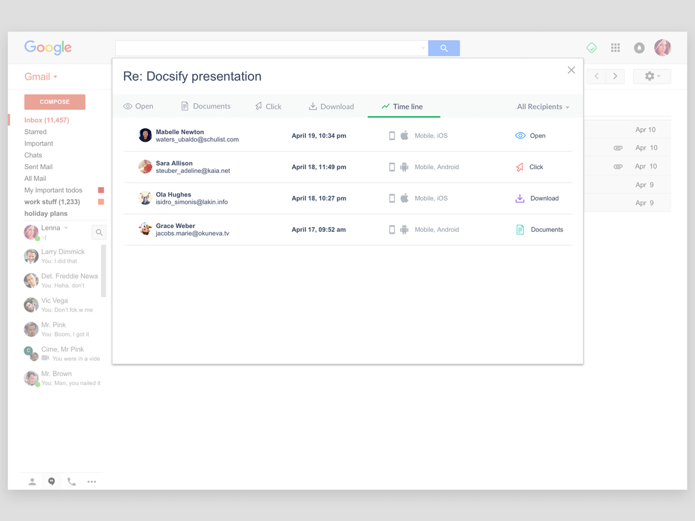Close the Docsify presentation dialog
Image resolution: width=695 pixels, height=521 pixels.
(571, 70)
